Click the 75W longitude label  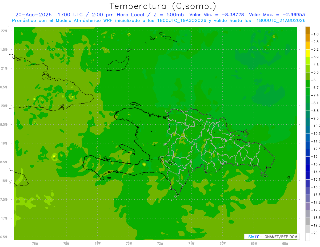(x=66, y=243)
